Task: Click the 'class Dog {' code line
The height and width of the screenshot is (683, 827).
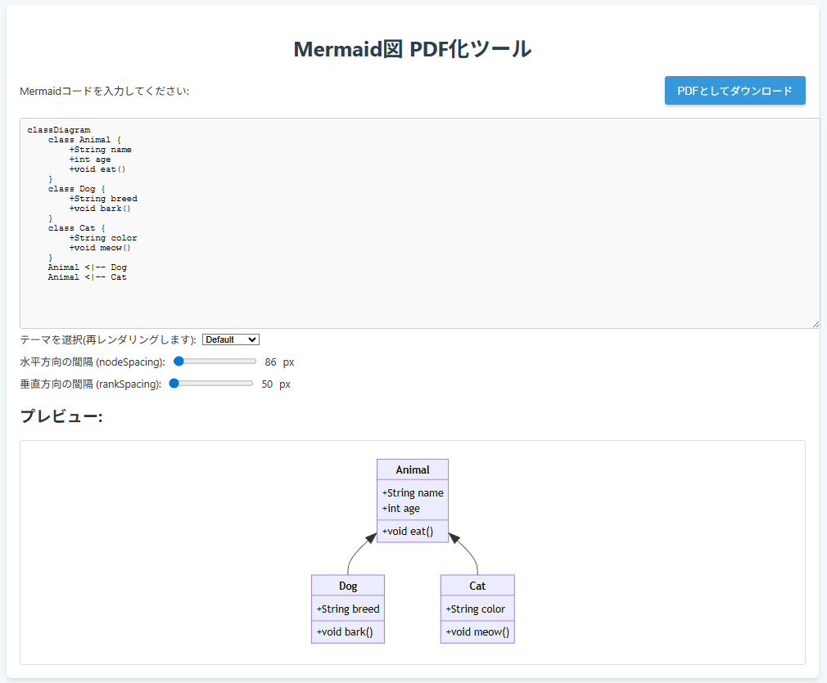Action: point(76,189)
